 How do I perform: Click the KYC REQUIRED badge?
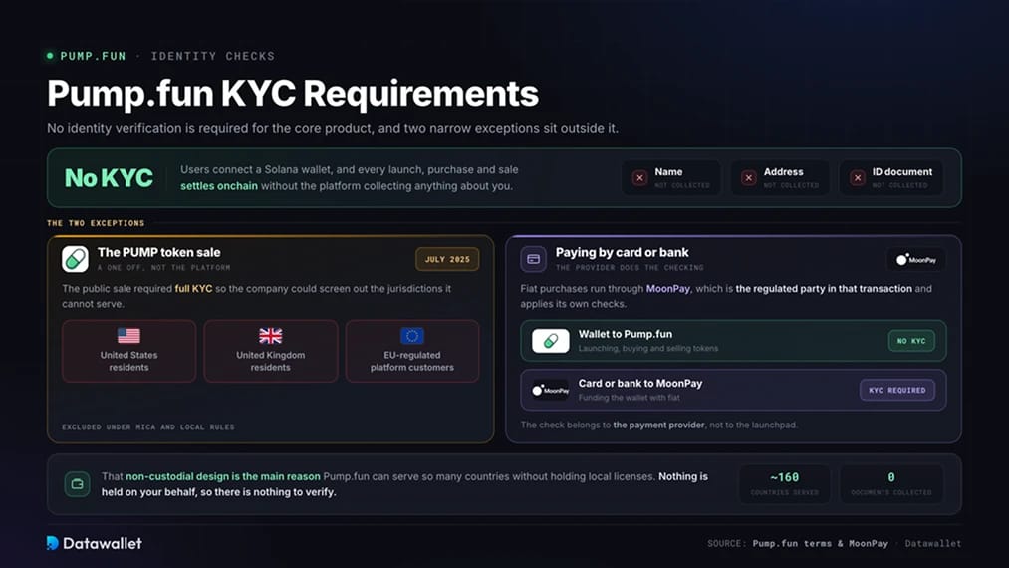pyautogui.click(x=897, y=390)
